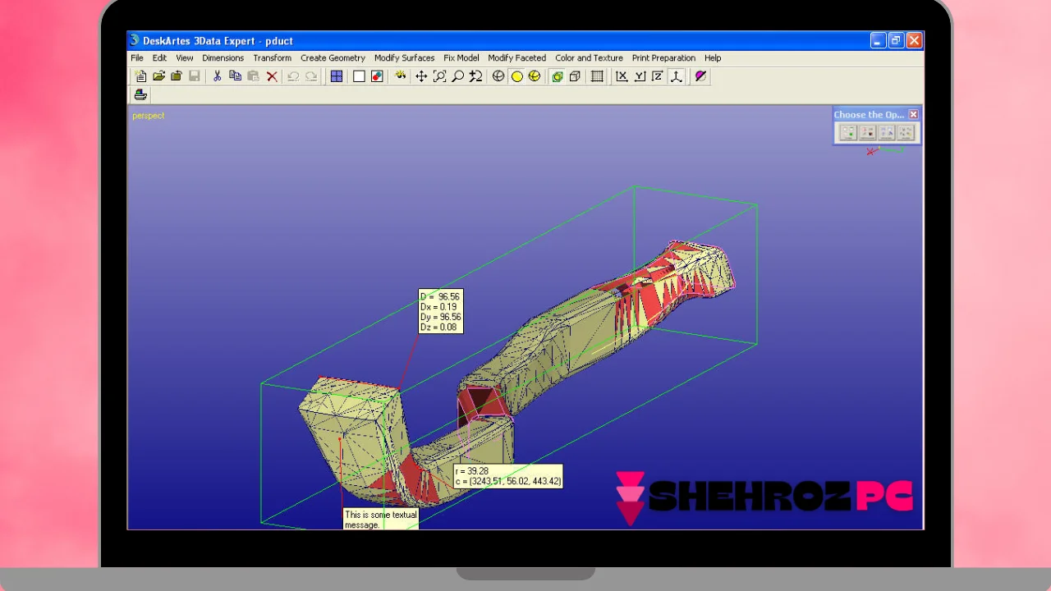
Task: Open the Modify Faceted menu
Action: (516, 58)
